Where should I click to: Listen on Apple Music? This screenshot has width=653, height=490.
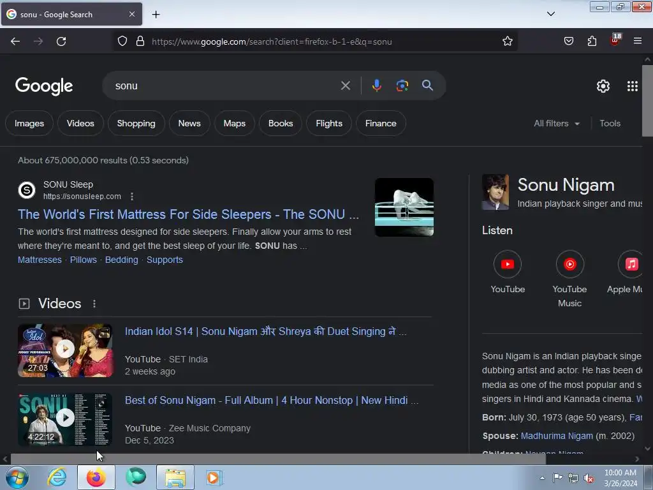626,272
